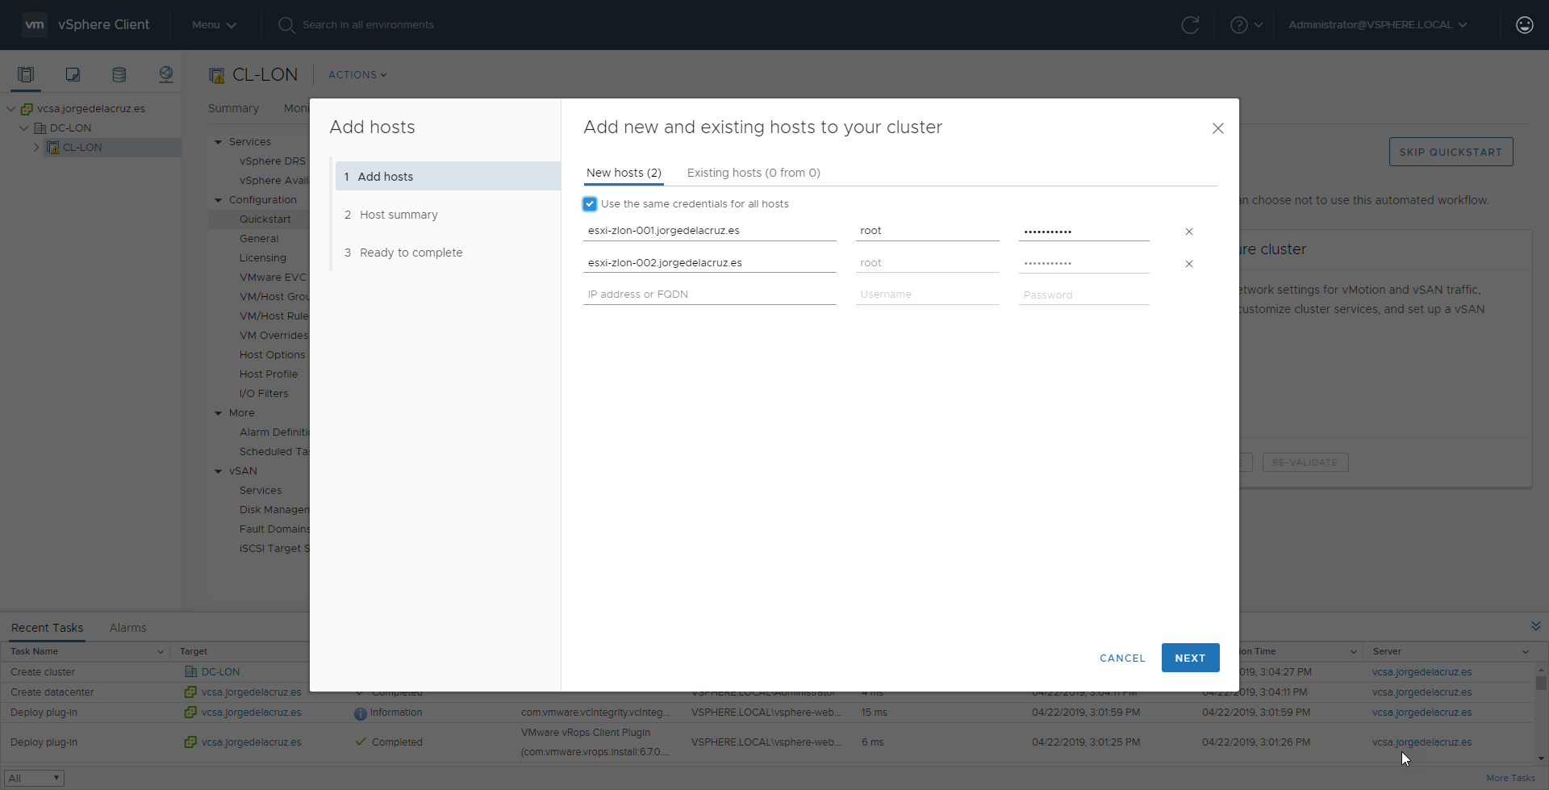Viewport: 1549px width, 790px height.
Task: Click the esxi-zlon-001 hostname field
Action: (710, 231)
